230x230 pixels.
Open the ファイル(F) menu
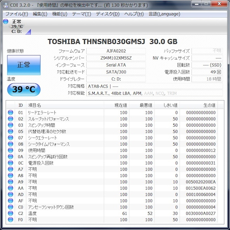[17, 14]
